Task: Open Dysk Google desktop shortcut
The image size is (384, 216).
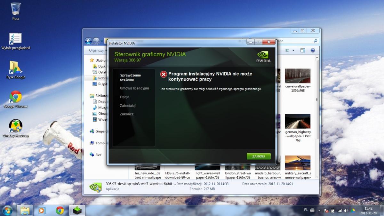Action: point(16,70)
